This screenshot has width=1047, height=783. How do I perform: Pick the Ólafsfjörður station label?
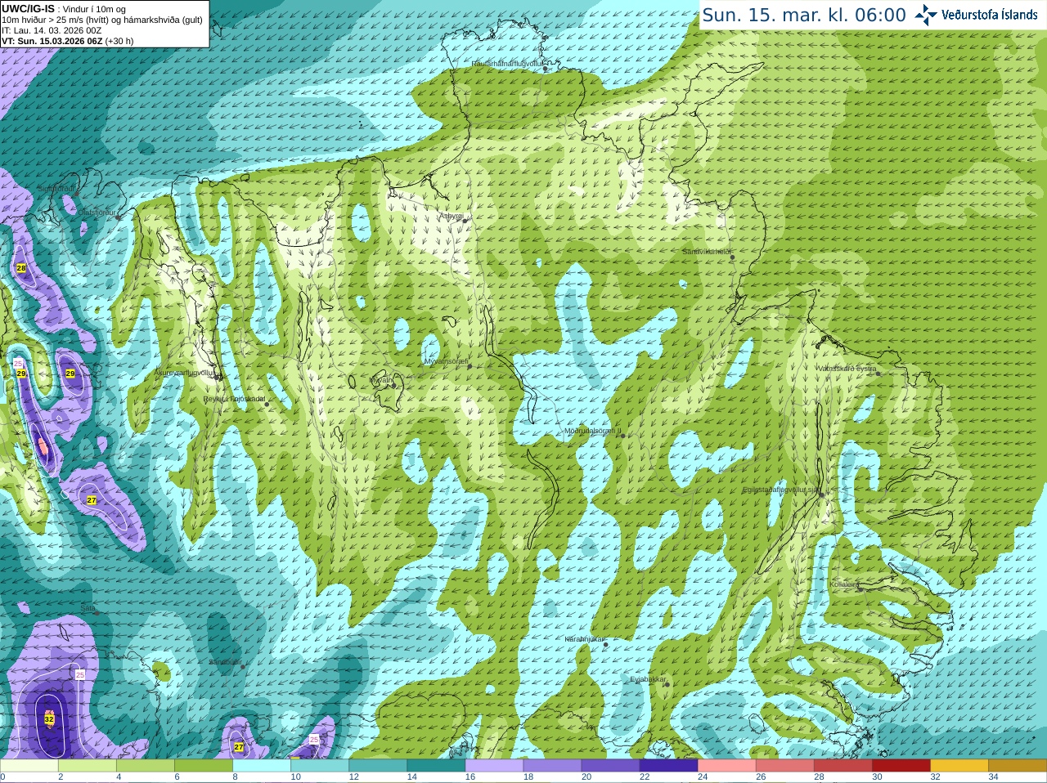point(98,213)
